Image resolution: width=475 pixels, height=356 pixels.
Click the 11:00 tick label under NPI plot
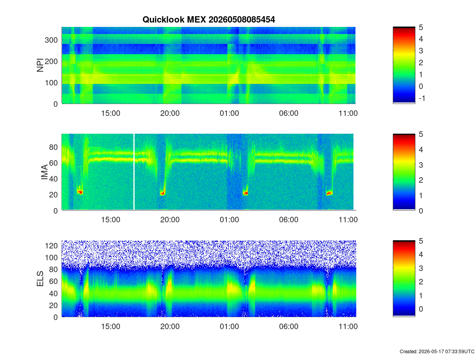(x=348, y=113)
